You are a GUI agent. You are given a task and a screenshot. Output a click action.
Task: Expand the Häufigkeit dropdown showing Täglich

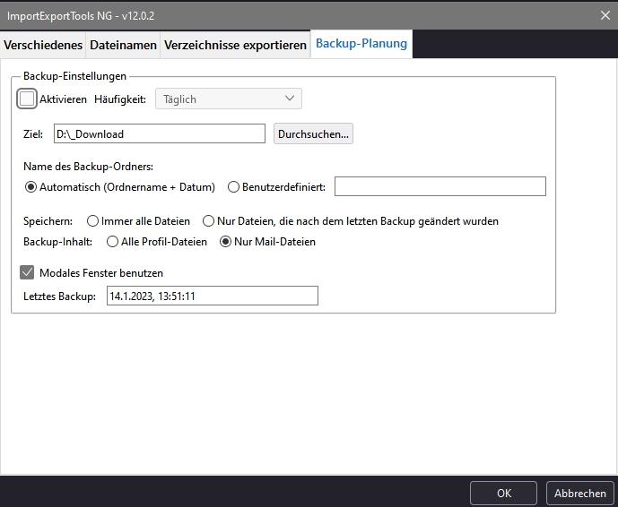click(229, 99)
